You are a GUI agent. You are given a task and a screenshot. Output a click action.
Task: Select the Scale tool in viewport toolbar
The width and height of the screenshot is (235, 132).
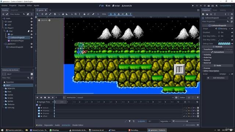(50, 14)
